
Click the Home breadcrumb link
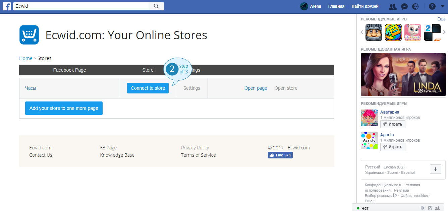click(x=26, y=58)
